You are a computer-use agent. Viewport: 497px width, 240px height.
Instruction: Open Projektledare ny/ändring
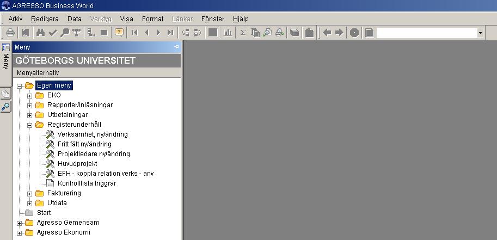94,154
